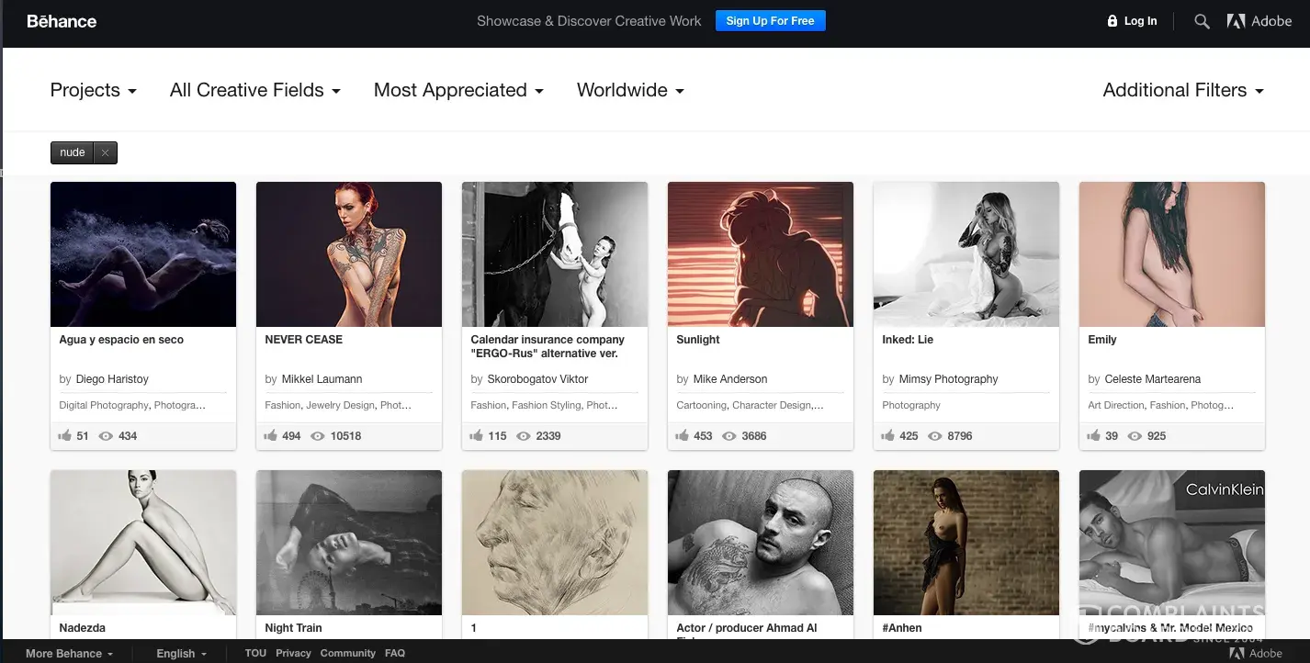Visit Skorobogatov Viktor's profile
Viewport: 1310px width, 663px height.
tap(537, 379)
